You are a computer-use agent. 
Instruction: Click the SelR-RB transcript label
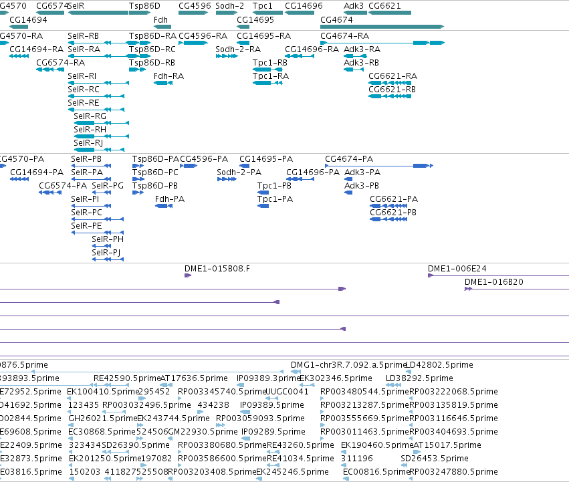[83, 36]
